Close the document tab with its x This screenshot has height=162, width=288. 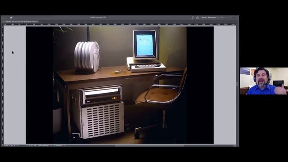point(4,22)
